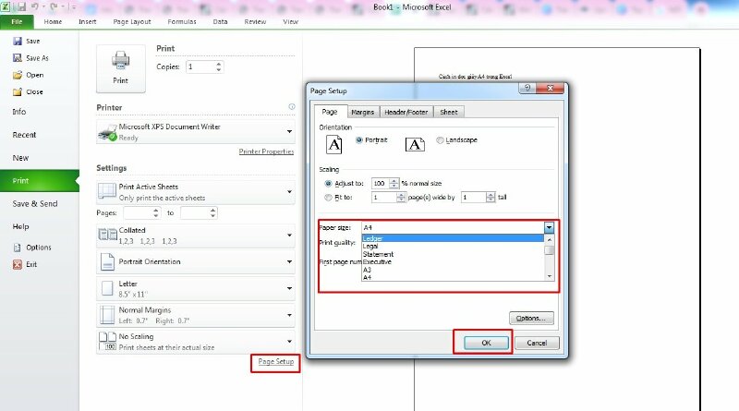Select Info in backstage sidebar
Viewport: 739px width, 411px height.
pos(19,112)
